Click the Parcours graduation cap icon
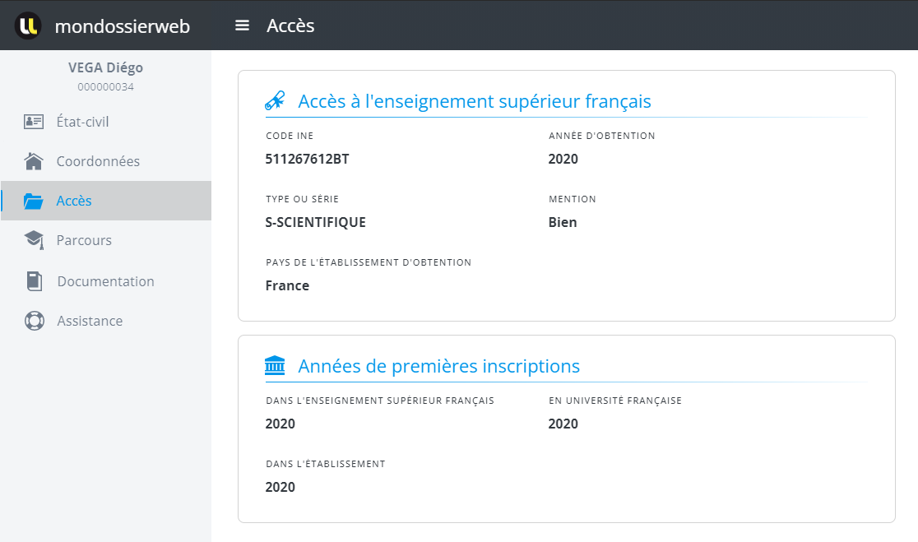Screen dimensions: 918x542 coord(34,240)
